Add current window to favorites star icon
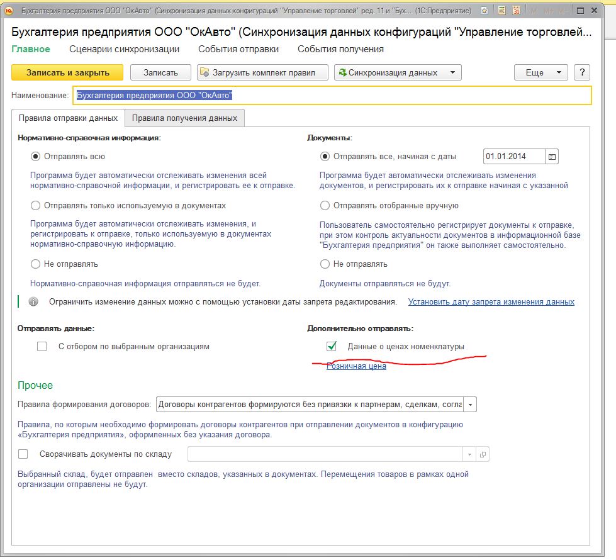Image resolution: width=616 pixels, height=560 pixels. click(x=483, y=11)
